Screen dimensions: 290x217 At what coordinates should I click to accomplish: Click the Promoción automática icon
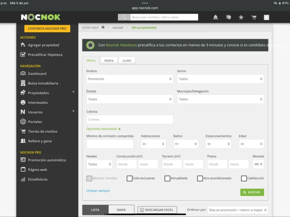tap(23, 160)
